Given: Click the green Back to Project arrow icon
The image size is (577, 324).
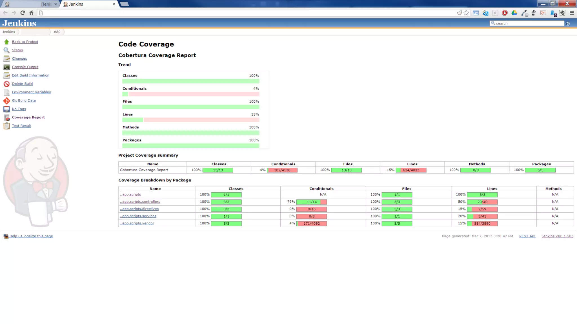Looking at the screenshot, I should (6, 42).
